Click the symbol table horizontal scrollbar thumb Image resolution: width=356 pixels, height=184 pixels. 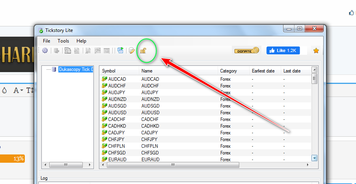click(173, 165)
